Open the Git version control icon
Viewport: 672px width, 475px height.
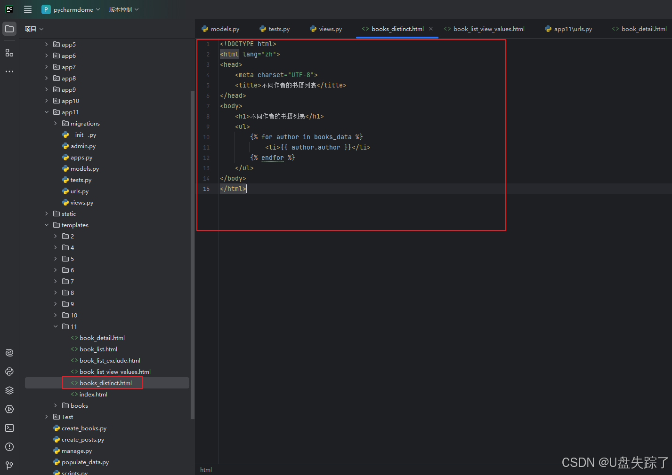9,465
